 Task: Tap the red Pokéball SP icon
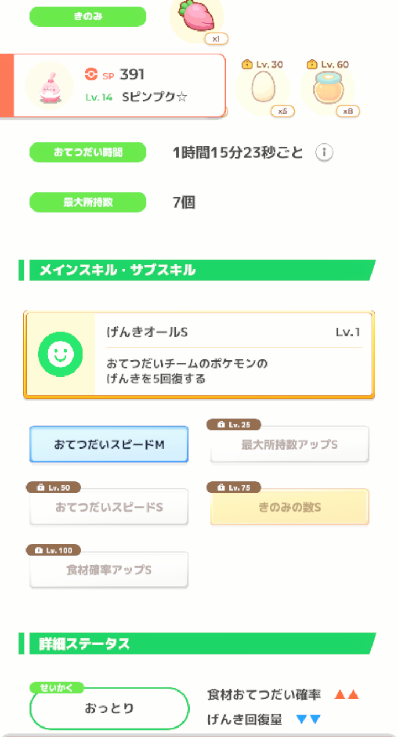[x=91, y=74]
